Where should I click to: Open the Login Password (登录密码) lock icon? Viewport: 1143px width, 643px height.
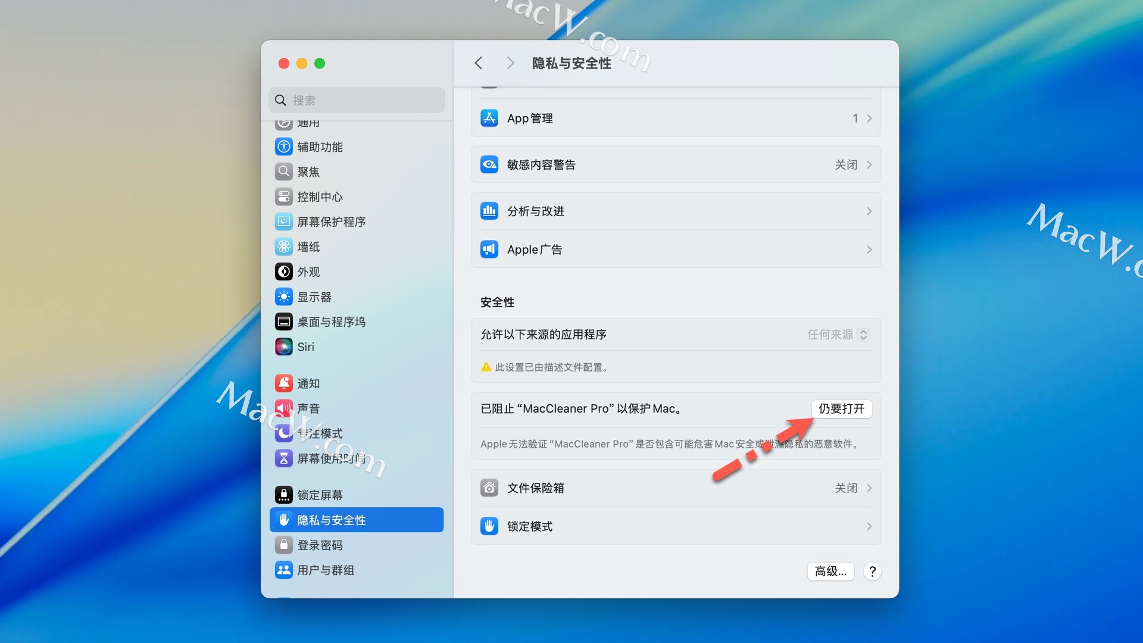click(x=284, y=545)
